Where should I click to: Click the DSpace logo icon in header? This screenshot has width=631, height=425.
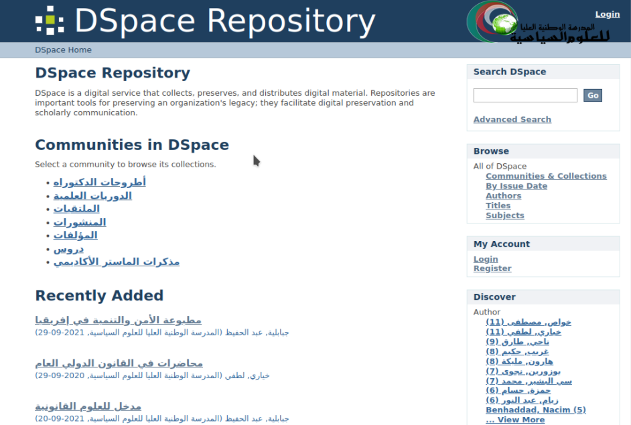(50, 20)
